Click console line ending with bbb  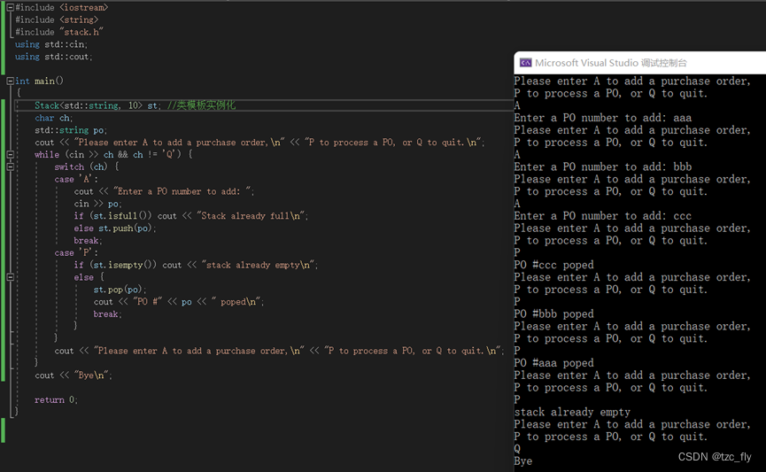[603, 166]
